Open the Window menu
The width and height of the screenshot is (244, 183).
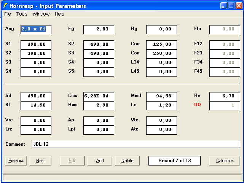[x=41, y=14]
